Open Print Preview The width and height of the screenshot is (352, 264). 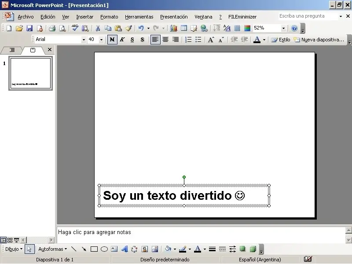(x=62, y=28)
